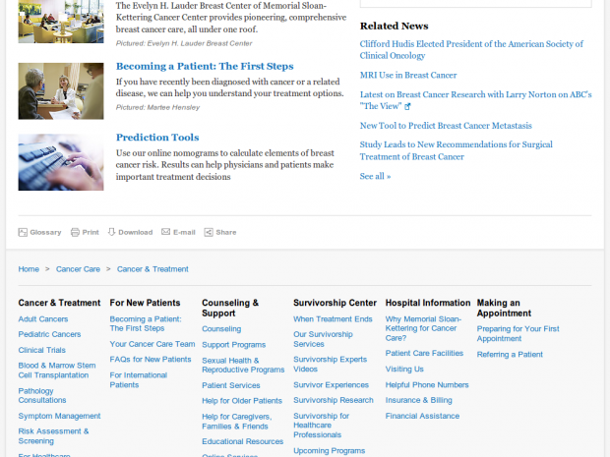
Task: Go to Home breadcrumb
Action: point(29,269)
